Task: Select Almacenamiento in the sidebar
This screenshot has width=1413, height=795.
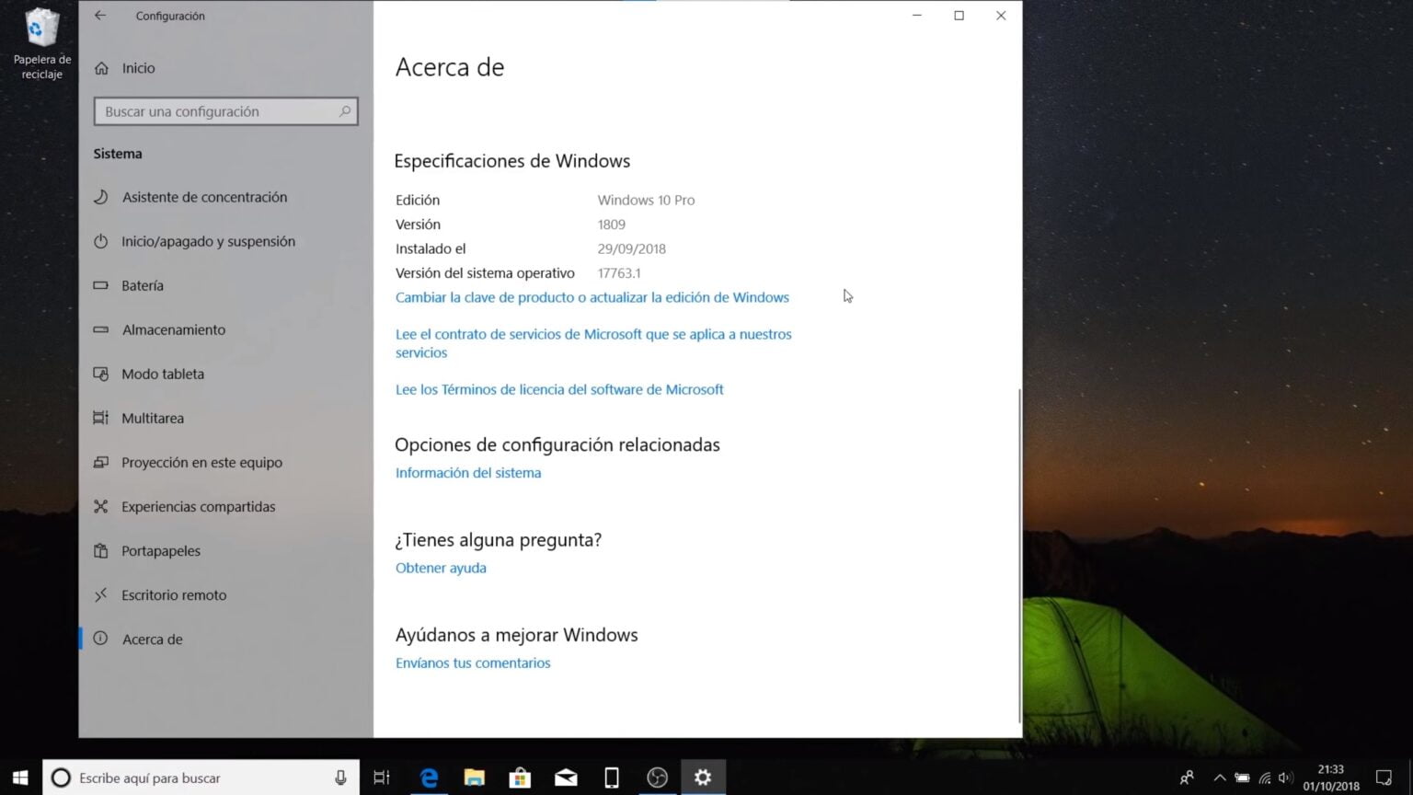Action: pyautogui.click(x=174, y=329)
